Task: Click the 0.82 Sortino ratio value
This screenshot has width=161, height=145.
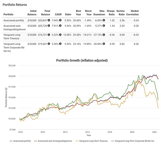Action: 122,44
